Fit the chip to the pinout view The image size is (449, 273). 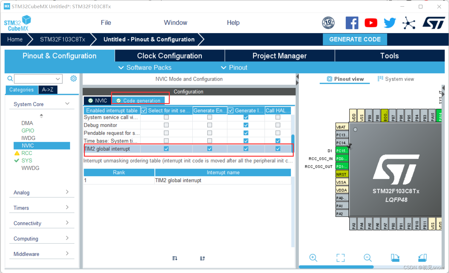(x=340, y=258)
